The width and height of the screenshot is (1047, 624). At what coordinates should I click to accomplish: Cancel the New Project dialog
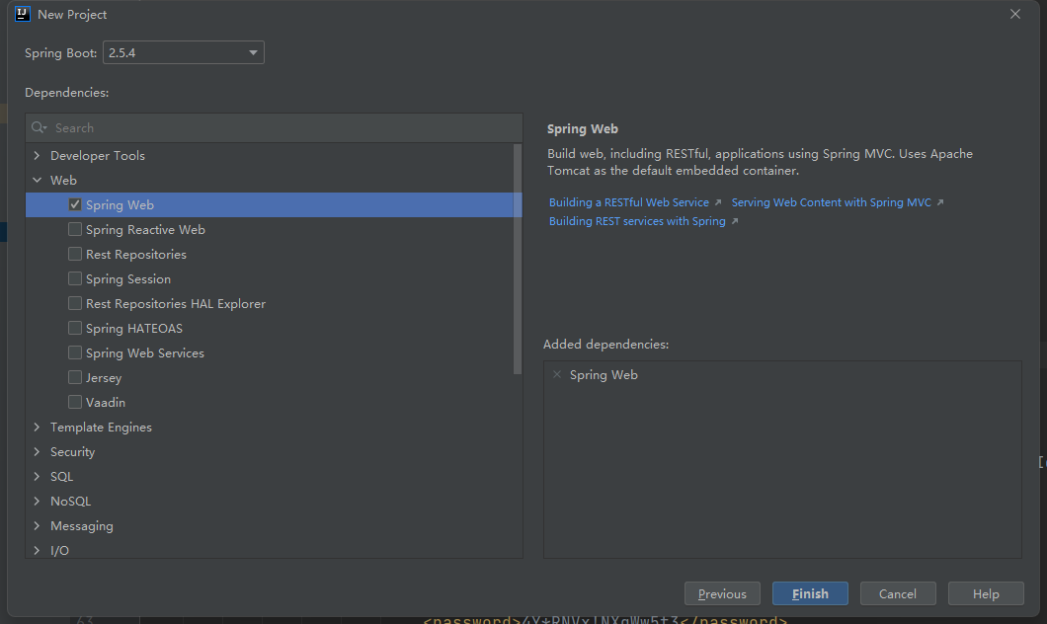pos(898,593)
